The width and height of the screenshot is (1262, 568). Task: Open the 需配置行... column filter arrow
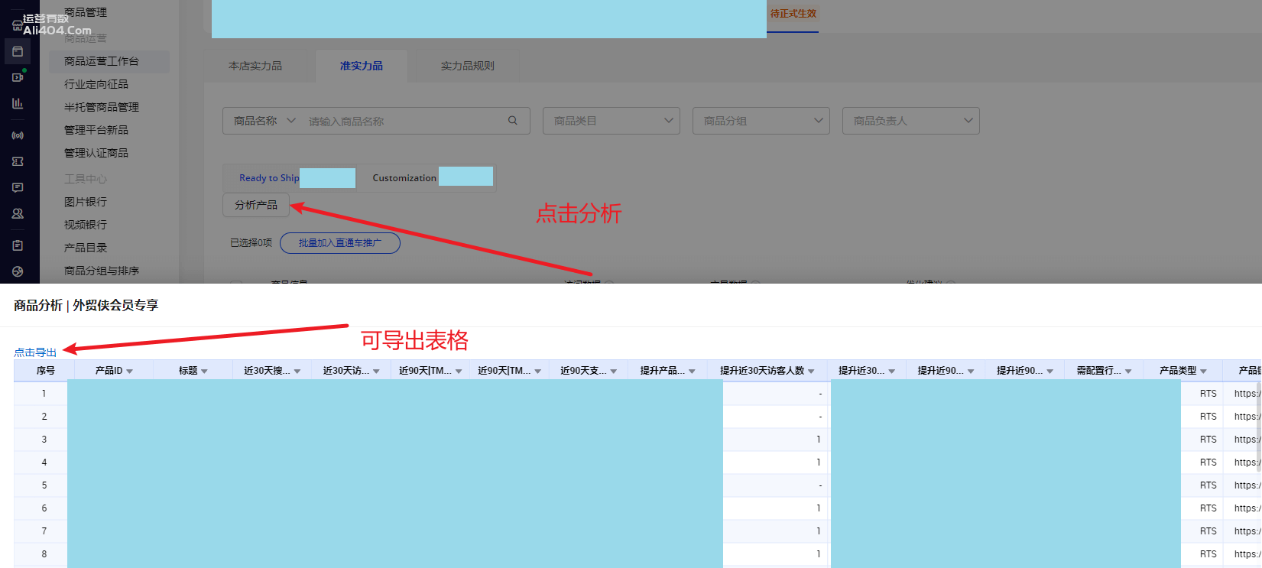pos(1128,371)
